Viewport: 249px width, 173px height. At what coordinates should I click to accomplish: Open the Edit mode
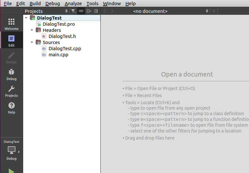click(12, 41)
